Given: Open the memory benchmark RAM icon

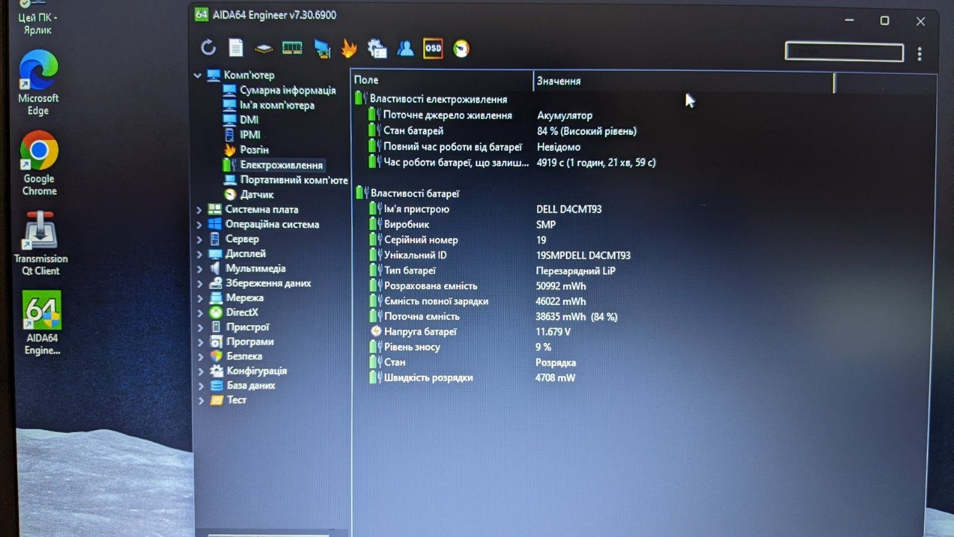Looking at the screenshot, I should click(292, 48).
